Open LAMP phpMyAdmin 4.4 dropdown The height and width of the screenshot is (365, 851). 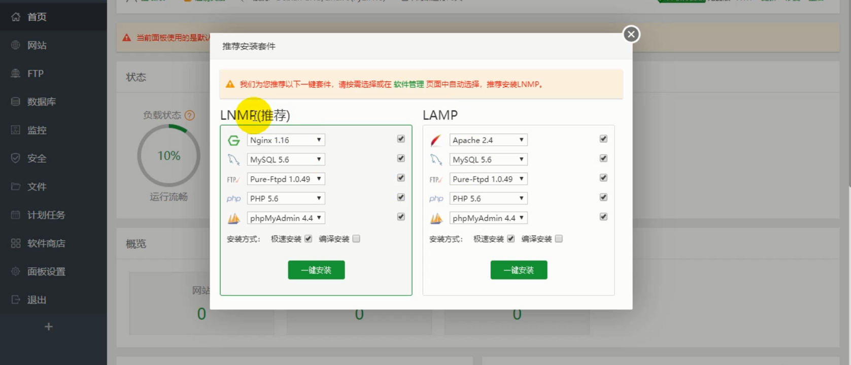(x=488, y=218)
